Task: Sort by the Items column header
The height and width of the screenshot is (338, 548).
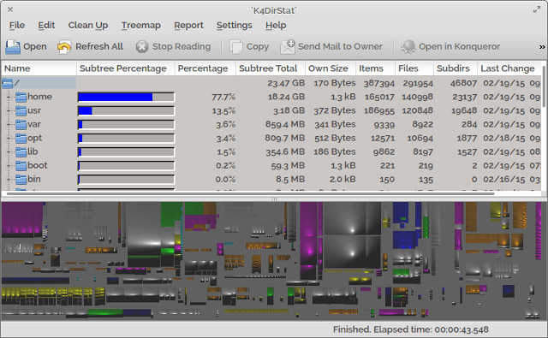Action: tap(376, 68)
